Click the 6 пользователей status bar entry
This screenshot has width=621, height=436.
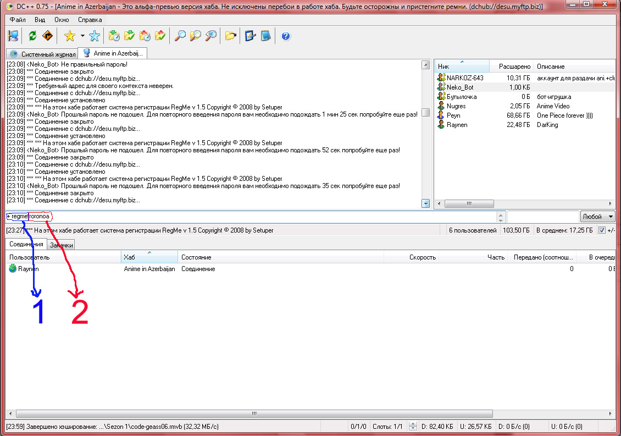point(473,230)
